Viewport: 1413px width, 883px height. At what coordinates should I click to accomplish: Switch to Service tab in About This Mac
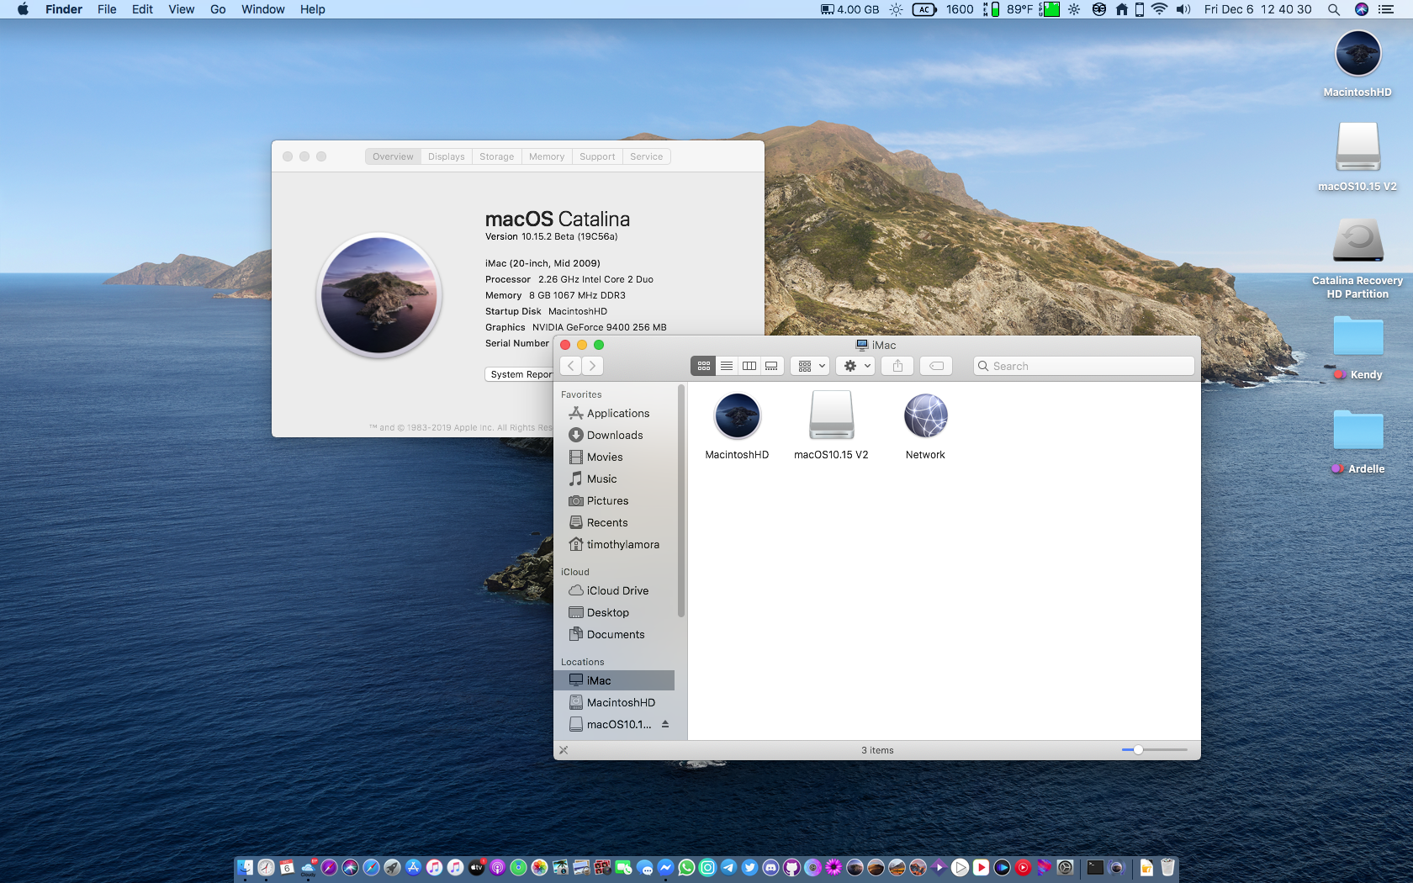click(x=646, y=156)
